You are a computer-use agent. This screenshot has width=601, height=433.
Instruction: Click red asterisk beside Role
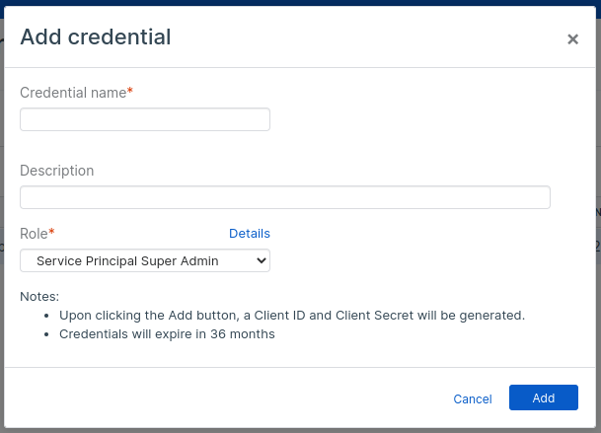click(51, 233)
